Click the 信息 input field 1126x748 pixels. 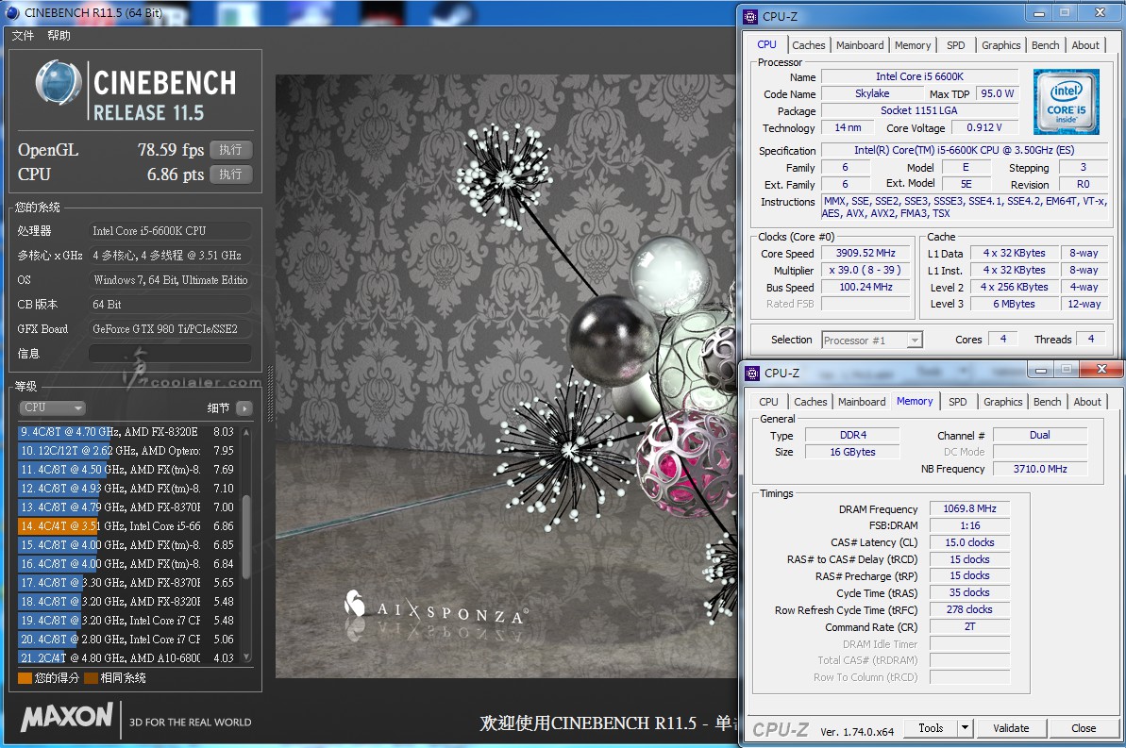[170, 353]
